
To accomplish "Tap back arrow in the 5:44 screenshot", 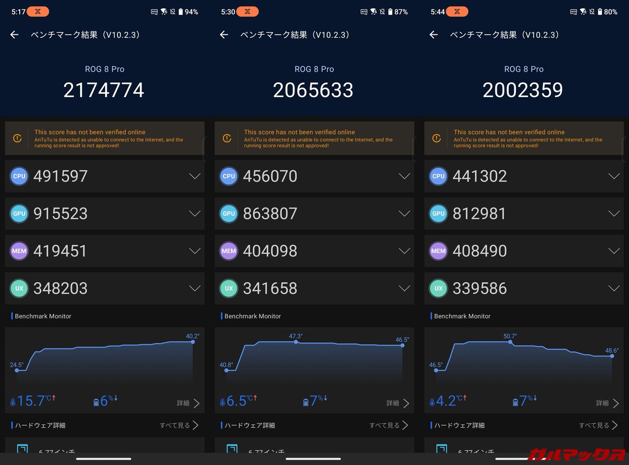I will (x=433, y=35).
